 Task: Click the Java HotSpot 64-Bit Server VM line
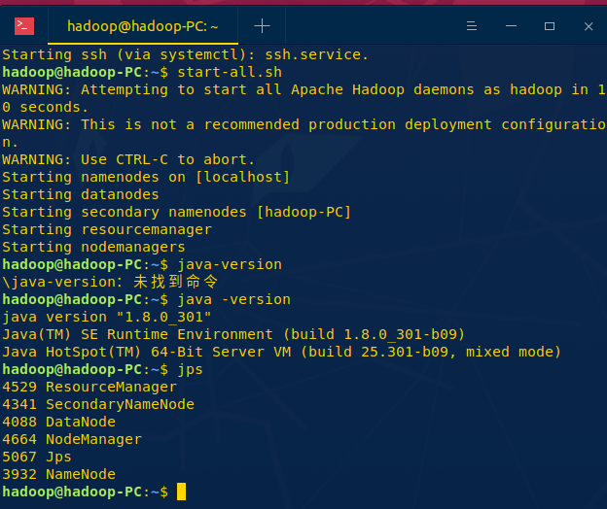[281, 352]
